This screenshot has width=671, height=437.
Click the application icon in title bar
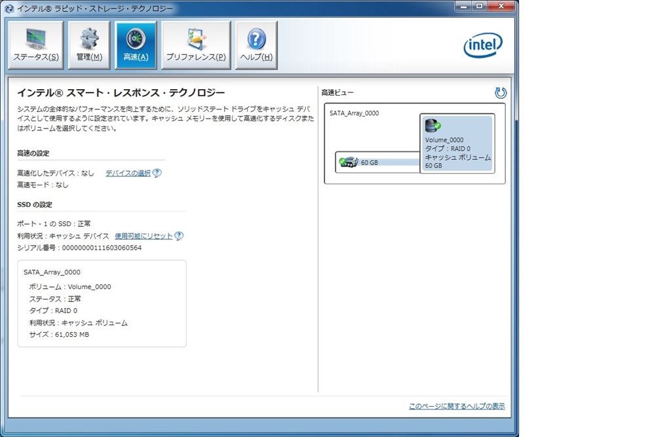point(9,9)
